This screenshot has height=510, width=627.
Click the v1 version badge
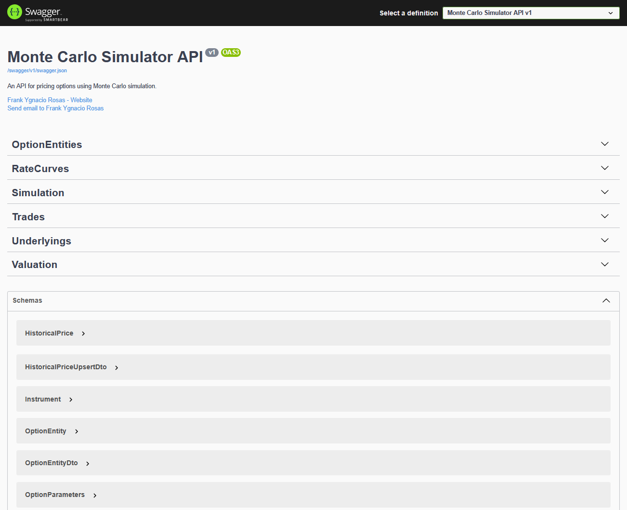[x=212, y=53]
